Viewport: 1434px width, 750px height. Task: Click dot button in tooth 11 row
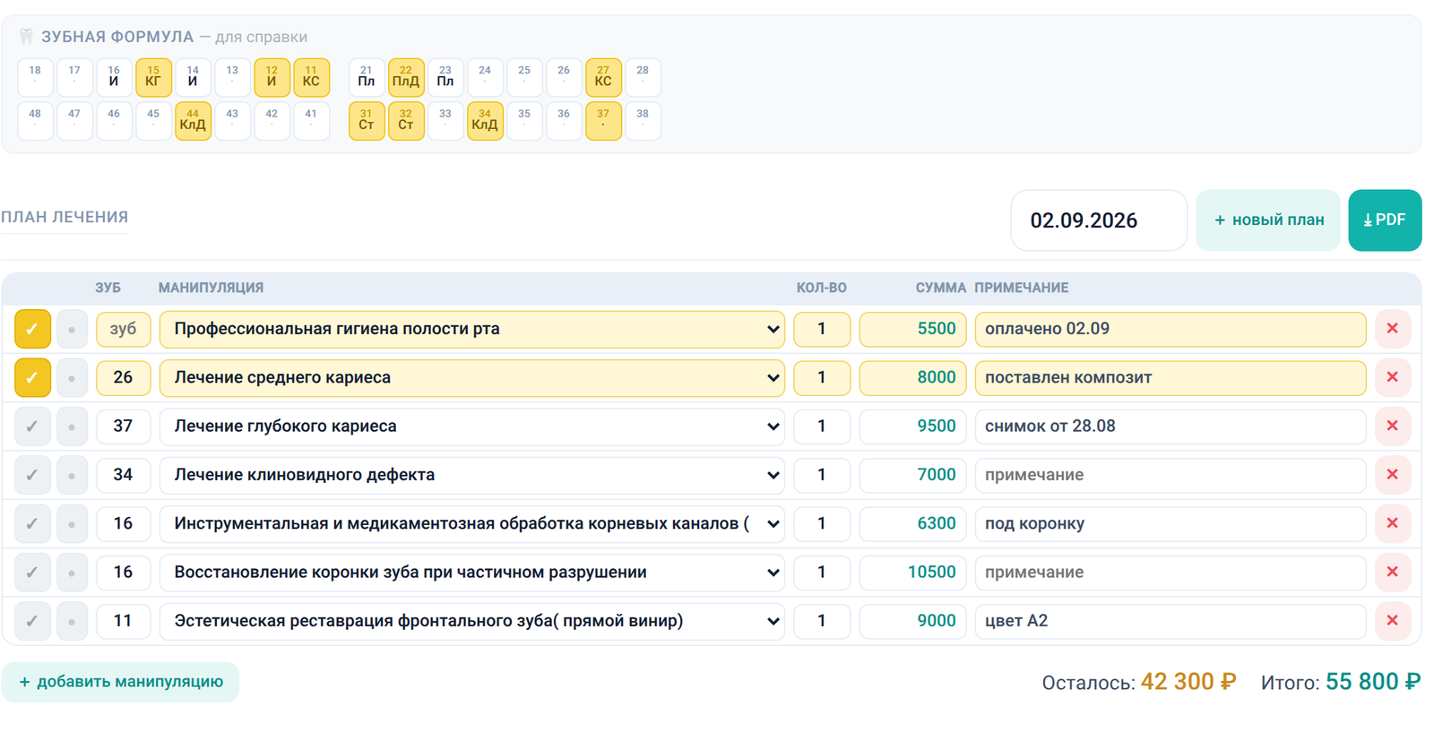coord(72,621)
